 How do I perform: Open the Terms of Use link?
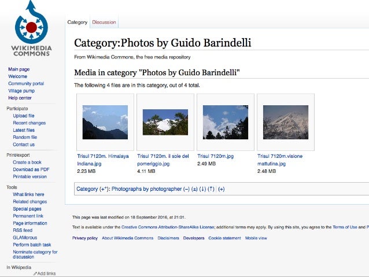coord(345,227)
